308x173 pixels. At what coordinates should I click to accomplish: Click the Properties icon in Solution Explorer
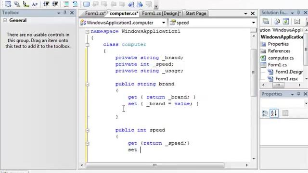[266, 21]
